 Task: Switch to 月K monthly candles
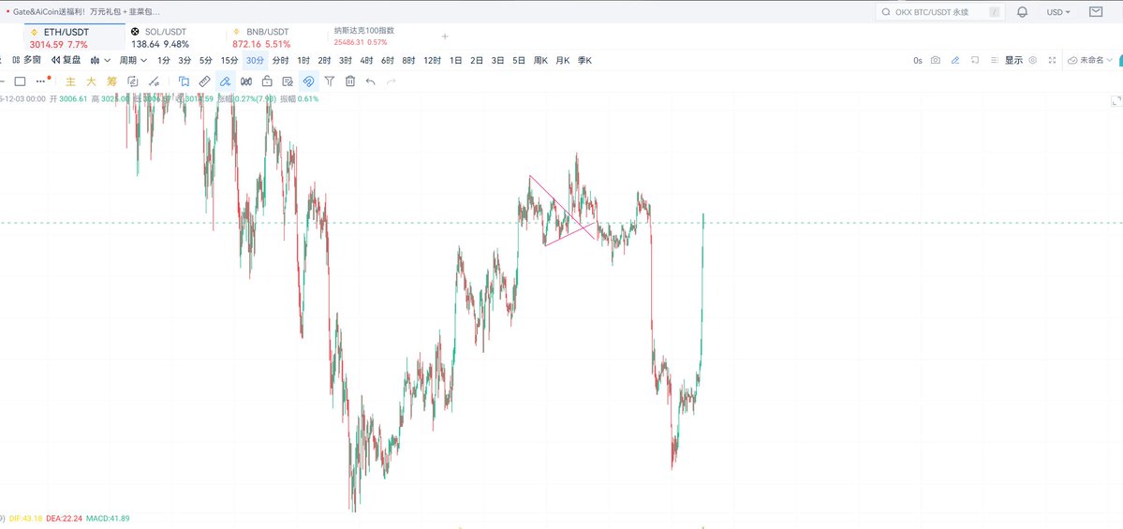562,60
